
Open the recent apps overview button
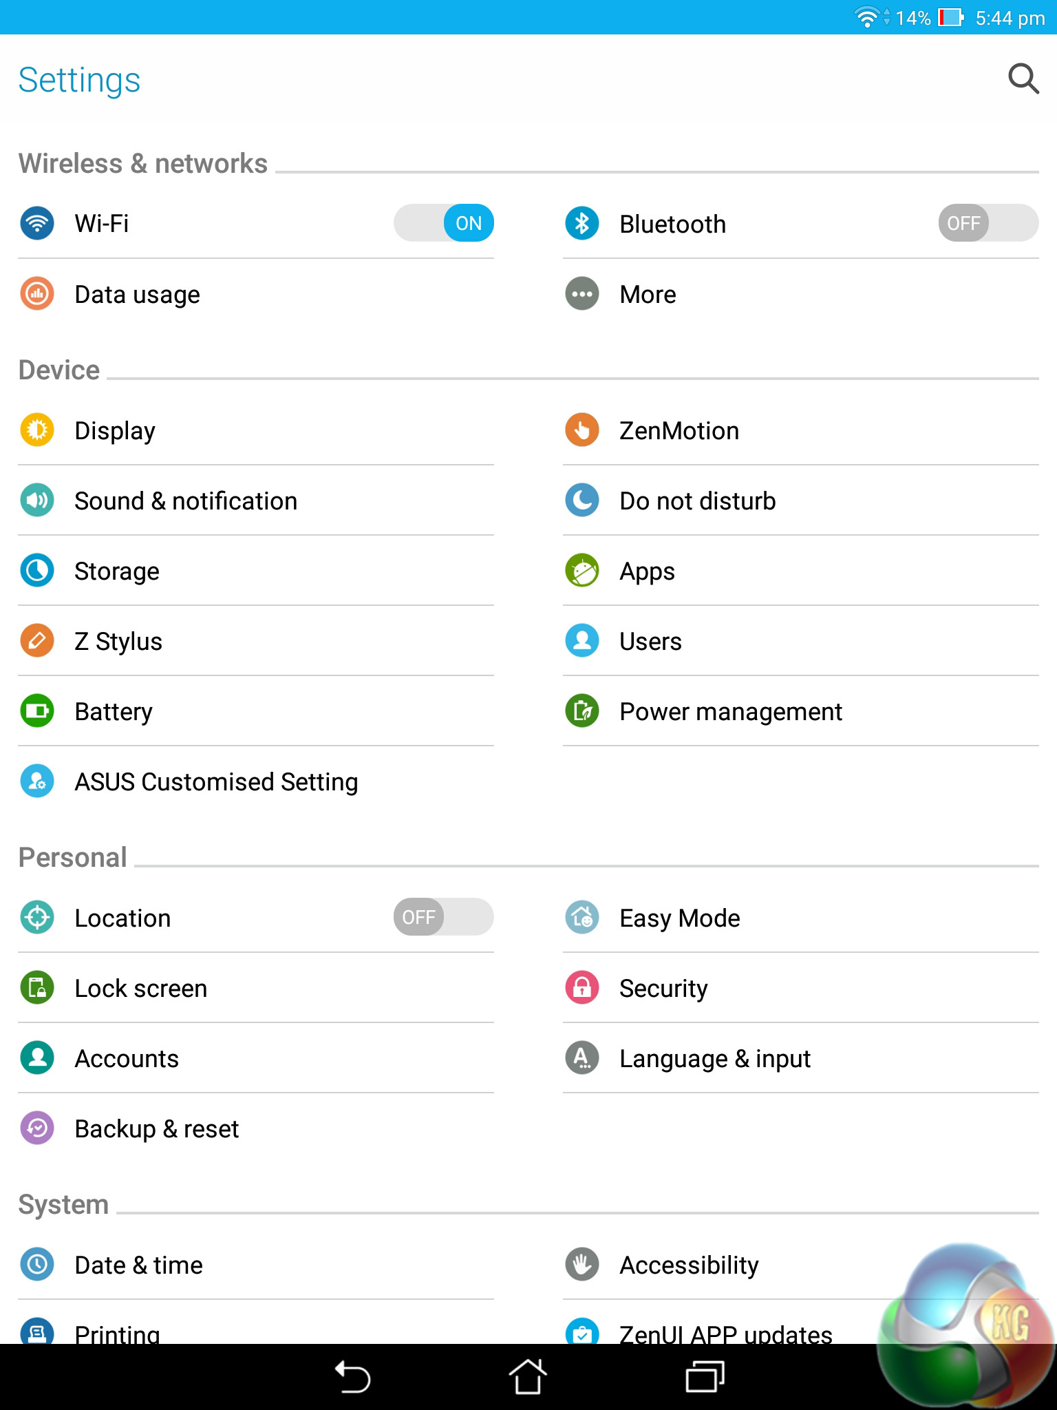[x=705, y=1377]
